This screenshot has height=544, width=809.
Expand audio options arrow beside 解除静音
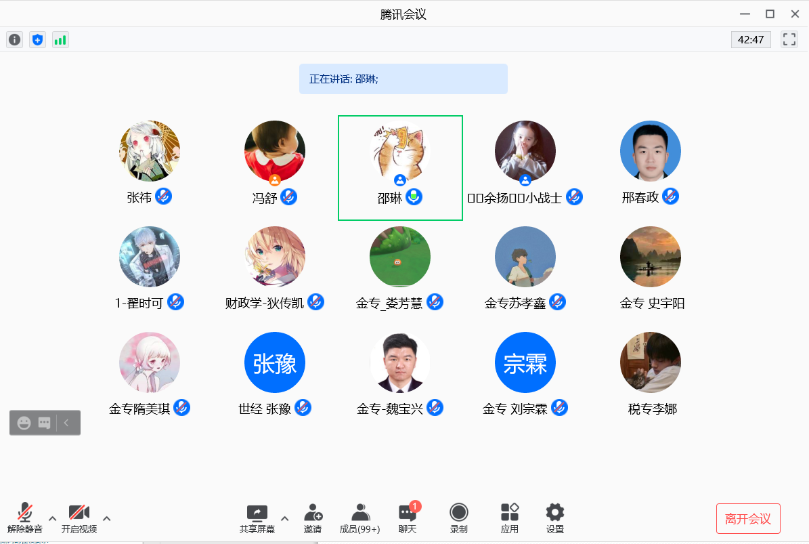[52, 519]
